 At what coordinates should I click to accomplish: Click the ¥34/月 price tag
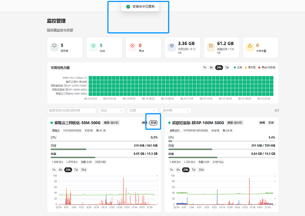click(x=215, y=130)
